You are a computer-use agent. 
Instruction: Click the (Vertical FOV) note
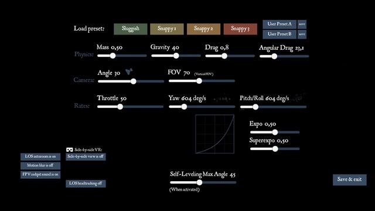(204, 74)
